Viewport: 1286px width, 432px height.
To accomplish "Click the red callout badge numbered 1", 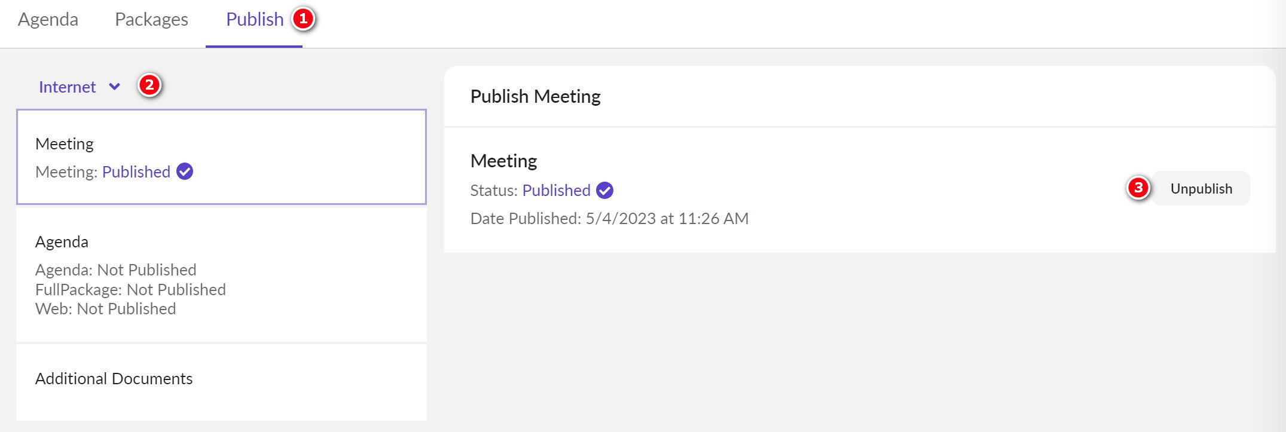I will (x=306, y=19).
